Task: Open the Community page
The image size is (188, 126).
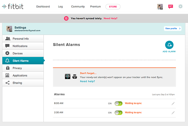Action: click(78, 7)
